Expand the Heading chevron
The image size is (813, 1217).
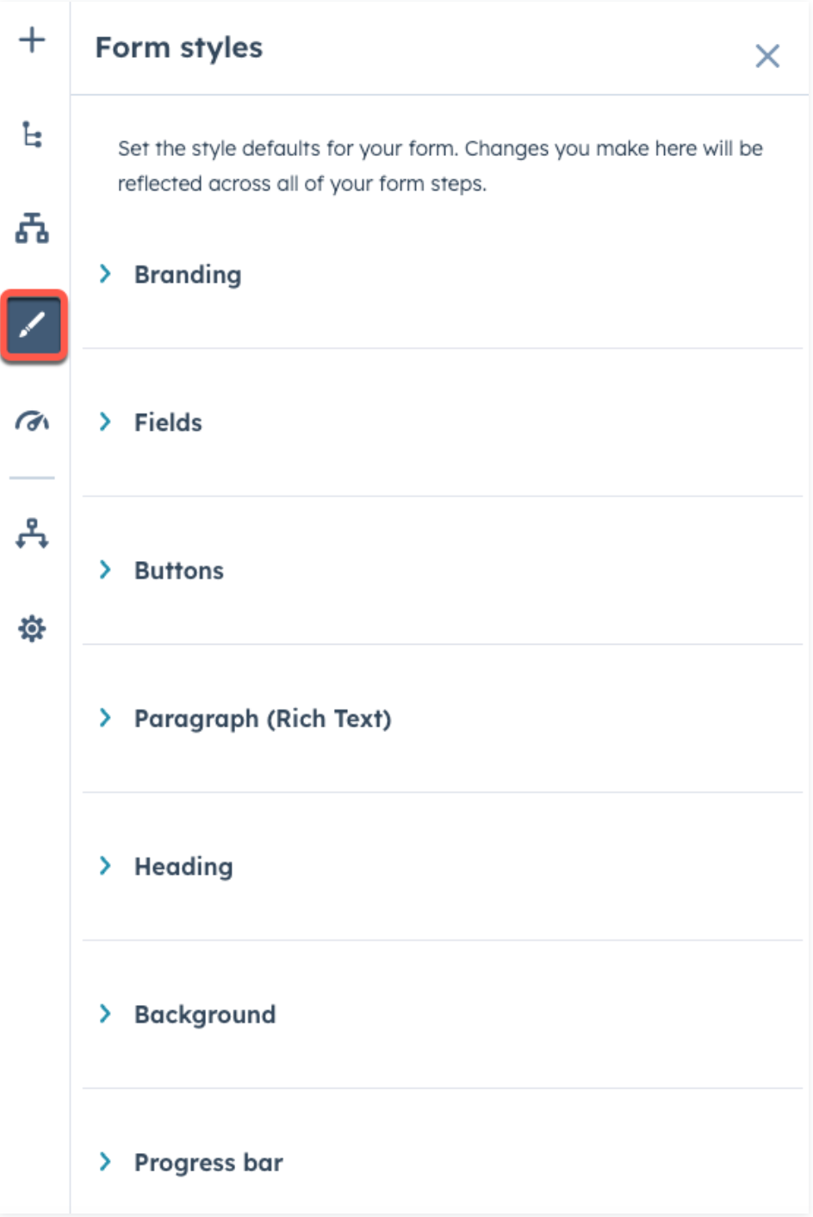click(105, 865)
